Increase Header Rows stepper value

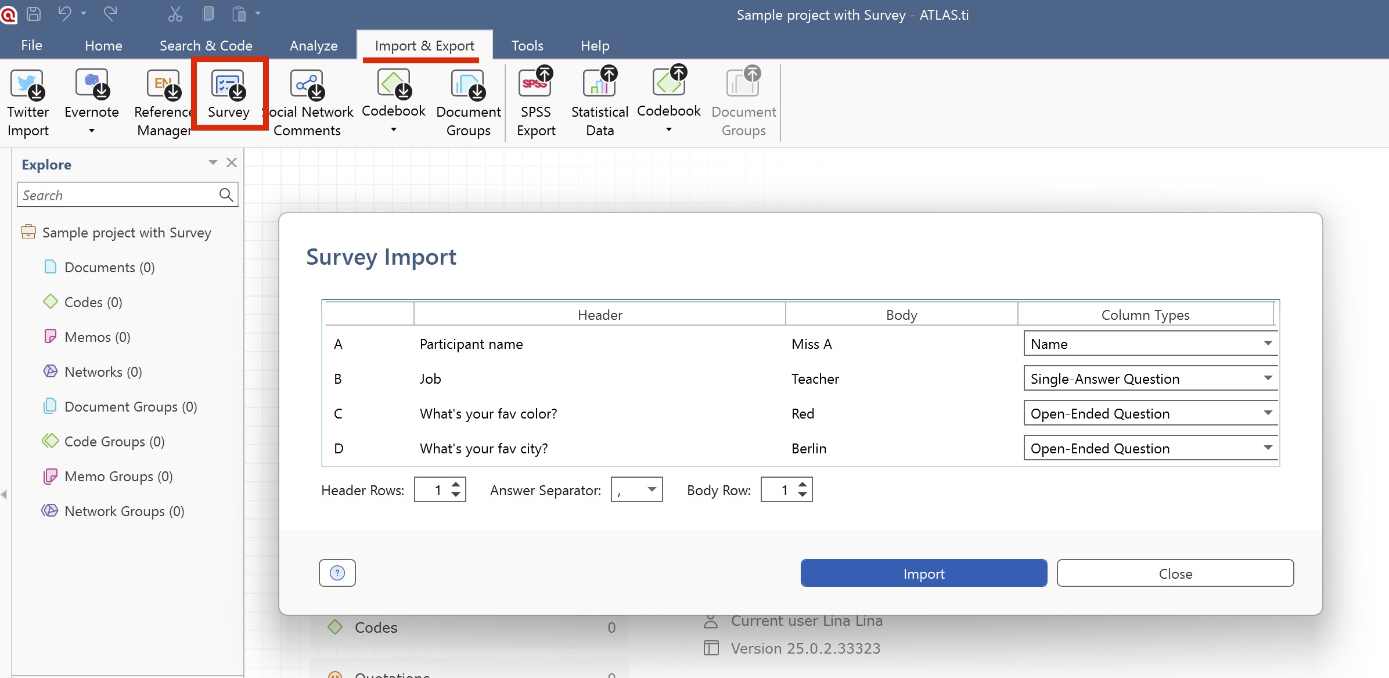pos(456,484)
